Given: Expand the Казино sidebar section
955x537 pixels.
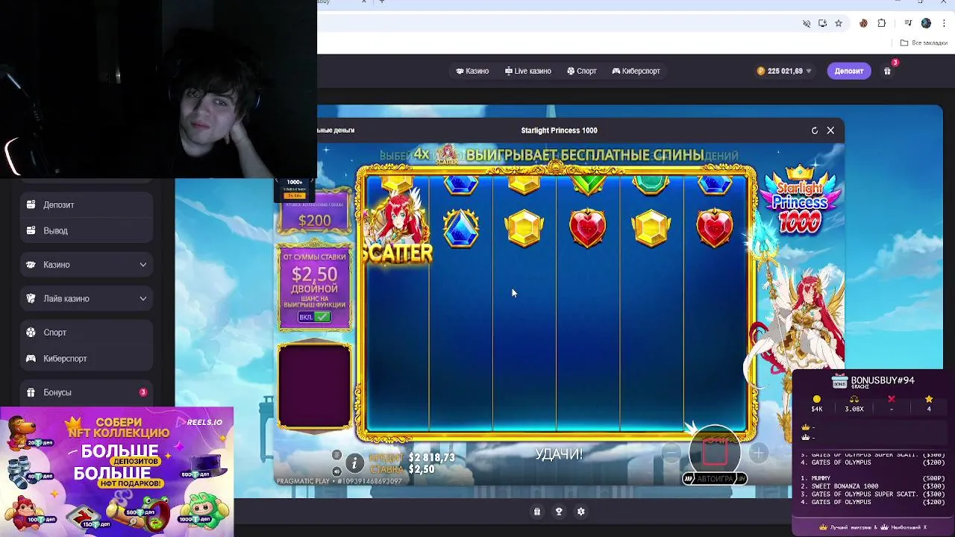Looking at the screenshot, I should pos(87,265).
